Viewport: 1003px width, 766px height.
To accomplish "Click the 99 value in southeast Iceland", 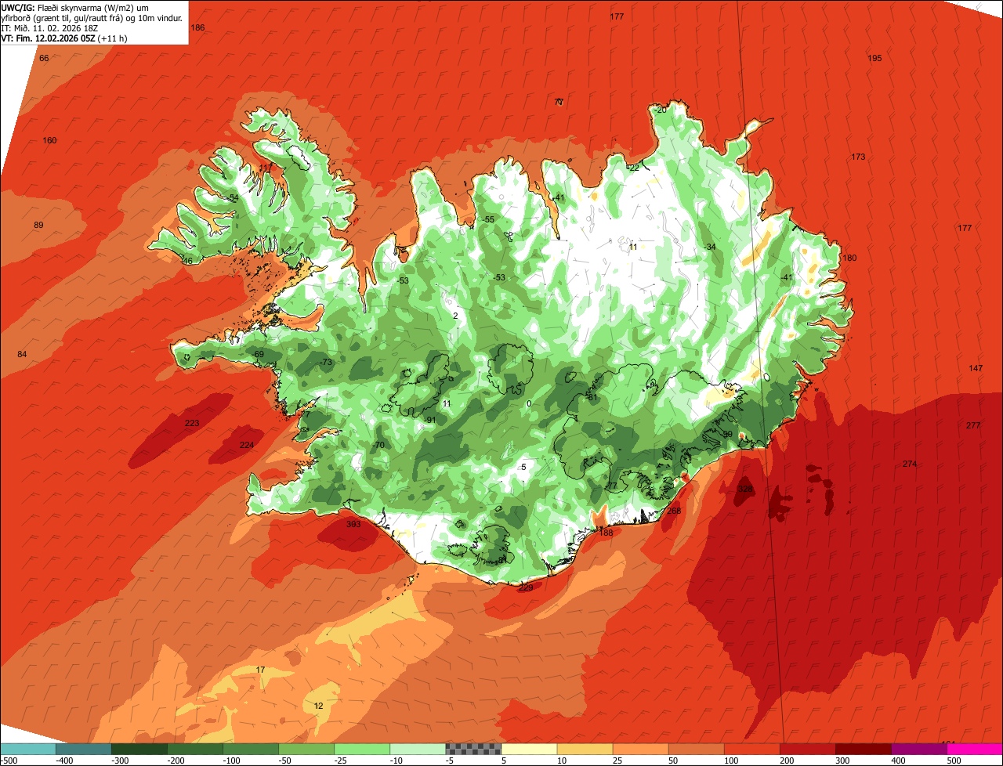I will [x=728, y=434].
